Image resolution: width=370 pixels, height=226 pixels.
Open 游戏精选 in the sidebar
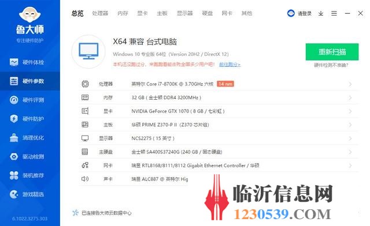[27, 194]
